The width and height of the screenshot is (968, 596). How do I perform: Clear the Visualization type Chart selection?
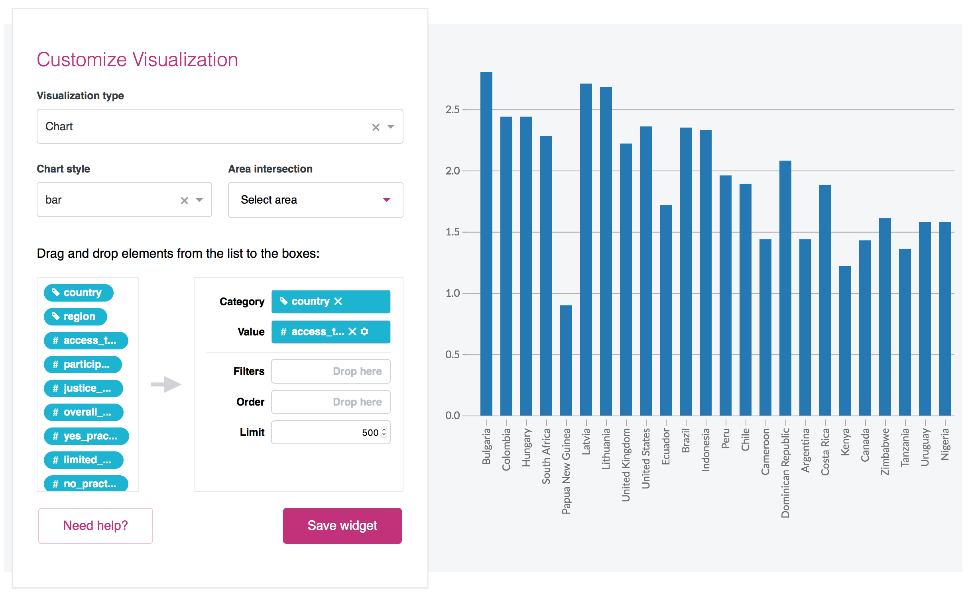coord(374,126)
